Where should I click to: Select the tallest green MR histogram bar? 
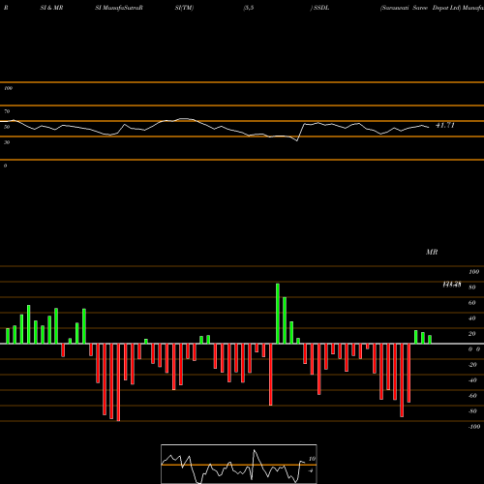(278, 314)
